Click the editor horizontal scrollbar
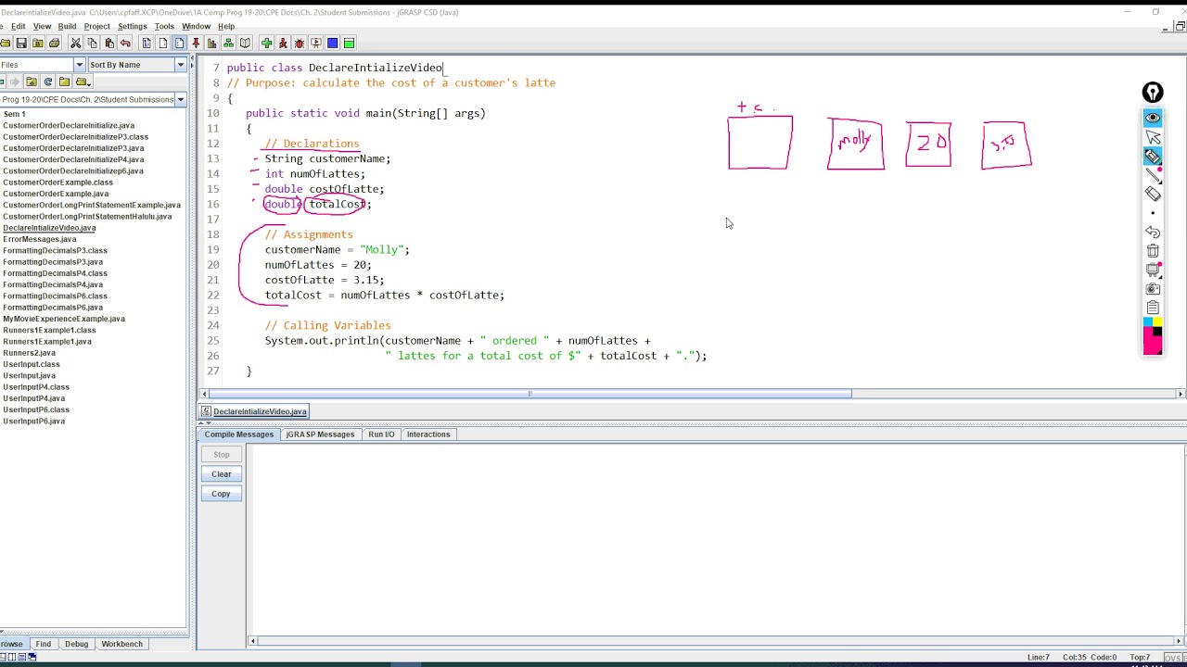 530,394
